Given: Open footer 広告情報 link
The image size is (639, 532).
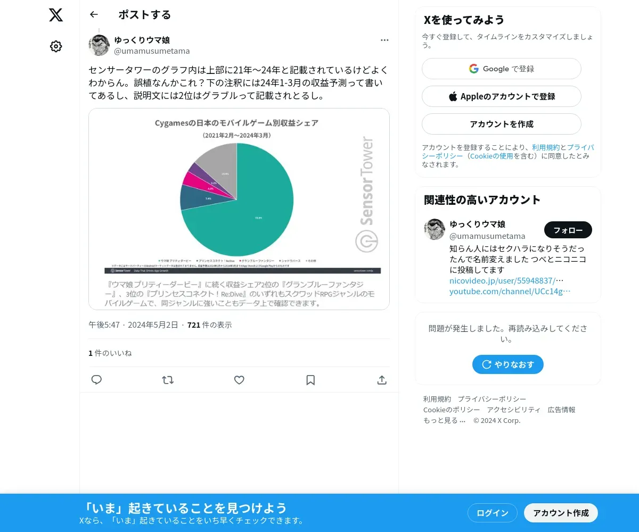Looking at the screenshot, I should point(562,410).
